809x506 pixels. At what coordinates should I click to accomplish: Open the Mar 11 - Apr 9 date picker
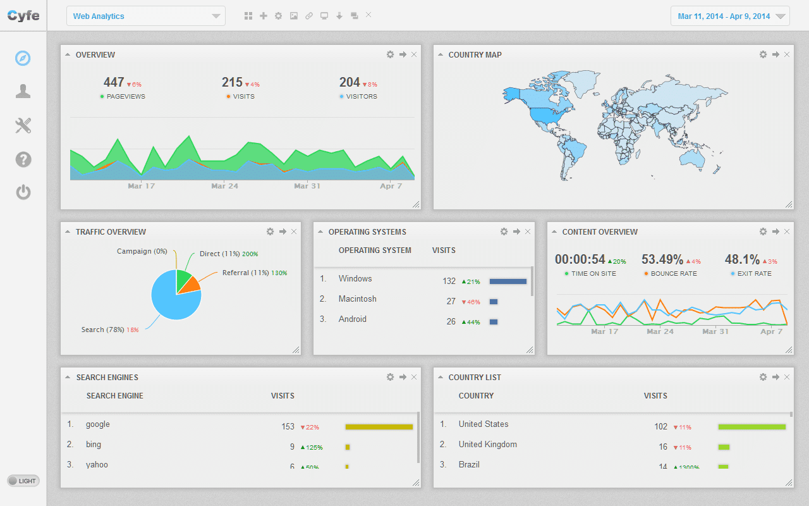(x=729, y=15)
